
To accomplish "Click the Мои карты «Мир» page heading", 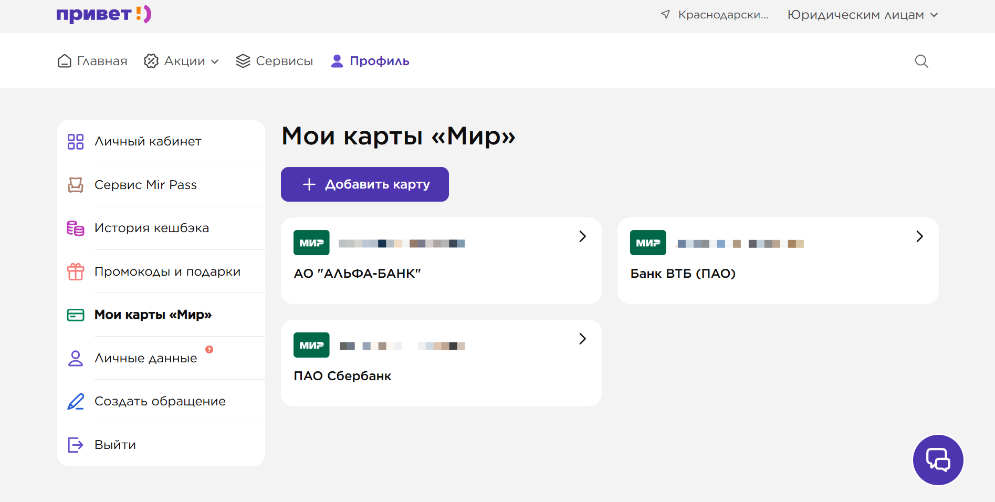I will point(399,136).
